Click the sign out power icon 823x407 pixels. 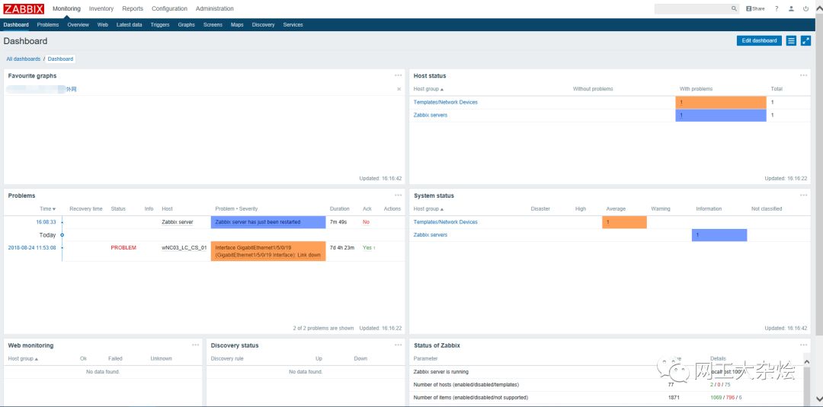[x=805, y=9]
